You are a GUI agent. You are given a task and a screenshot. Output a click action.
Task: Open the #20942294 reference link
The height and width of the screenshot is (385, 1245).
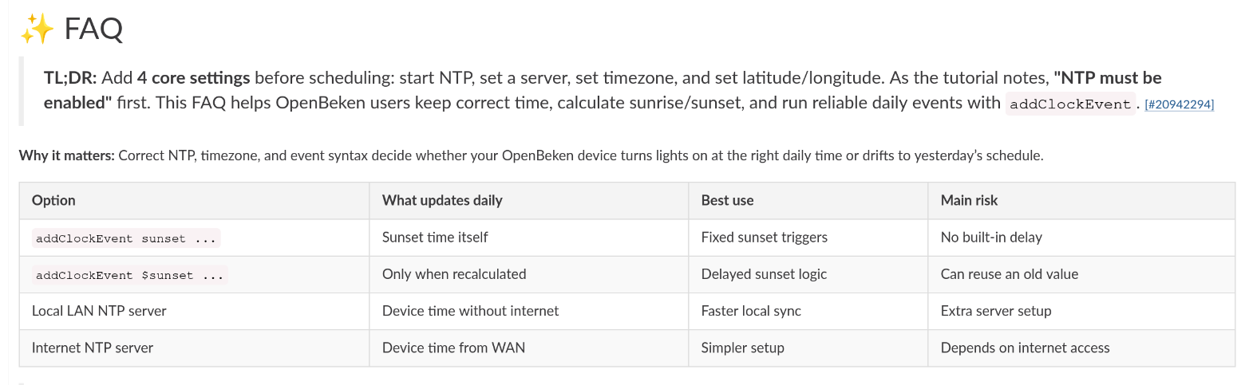[x=1179, y=104]
